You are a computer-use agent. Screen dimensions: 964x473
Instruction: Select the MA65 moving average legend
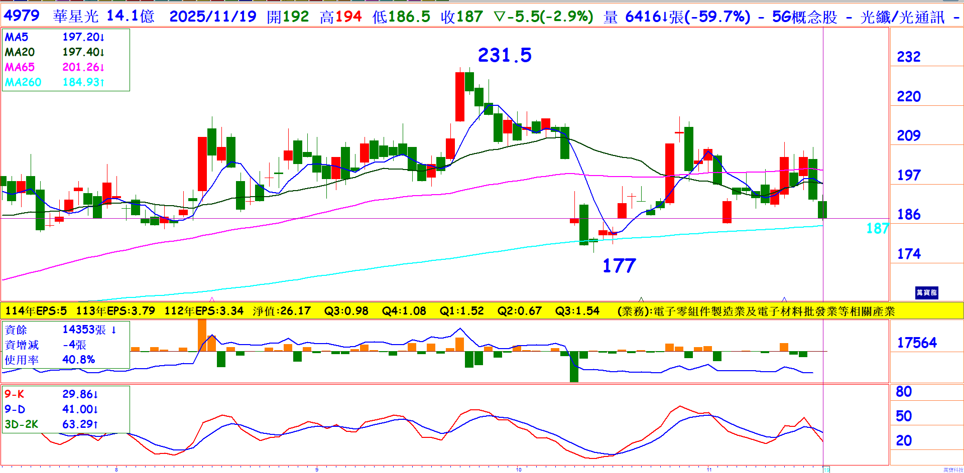[x=20, y=67]
